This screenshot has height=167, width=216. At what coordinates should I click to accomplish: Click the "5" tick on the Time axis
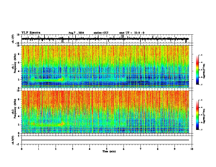click(107, 149)
